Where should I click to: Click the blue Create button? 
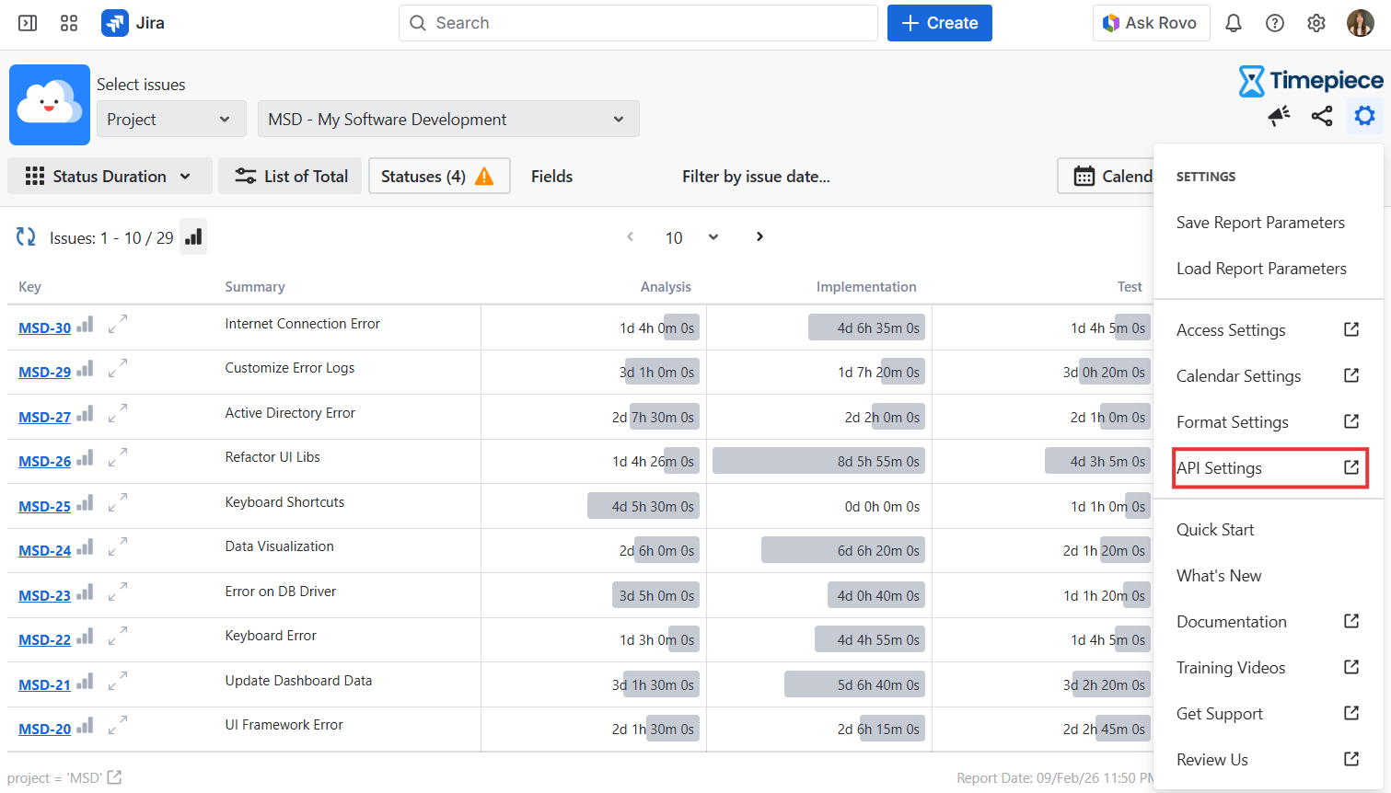click(939, 23)
